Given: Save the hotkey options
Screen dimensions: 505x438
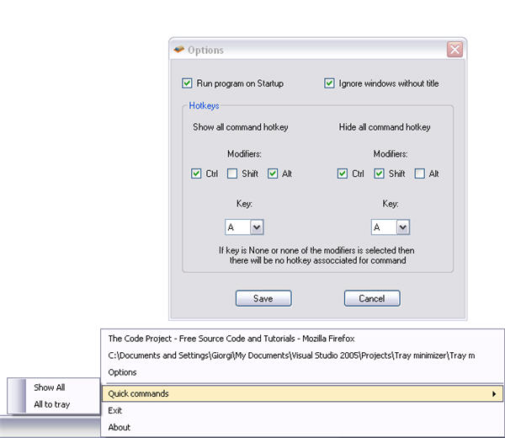Looking at the screenshot, I should [x=263, y=298].
